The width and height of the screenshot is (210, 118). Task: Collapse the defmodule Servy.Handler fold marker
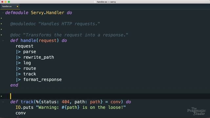3,13
